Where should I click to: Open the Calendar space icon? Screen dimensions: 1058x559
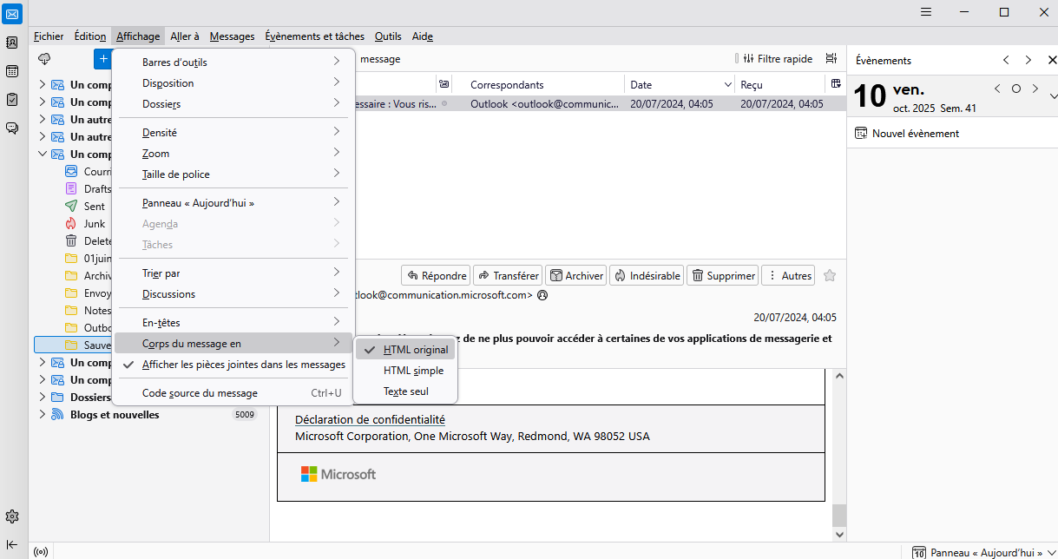12,71
